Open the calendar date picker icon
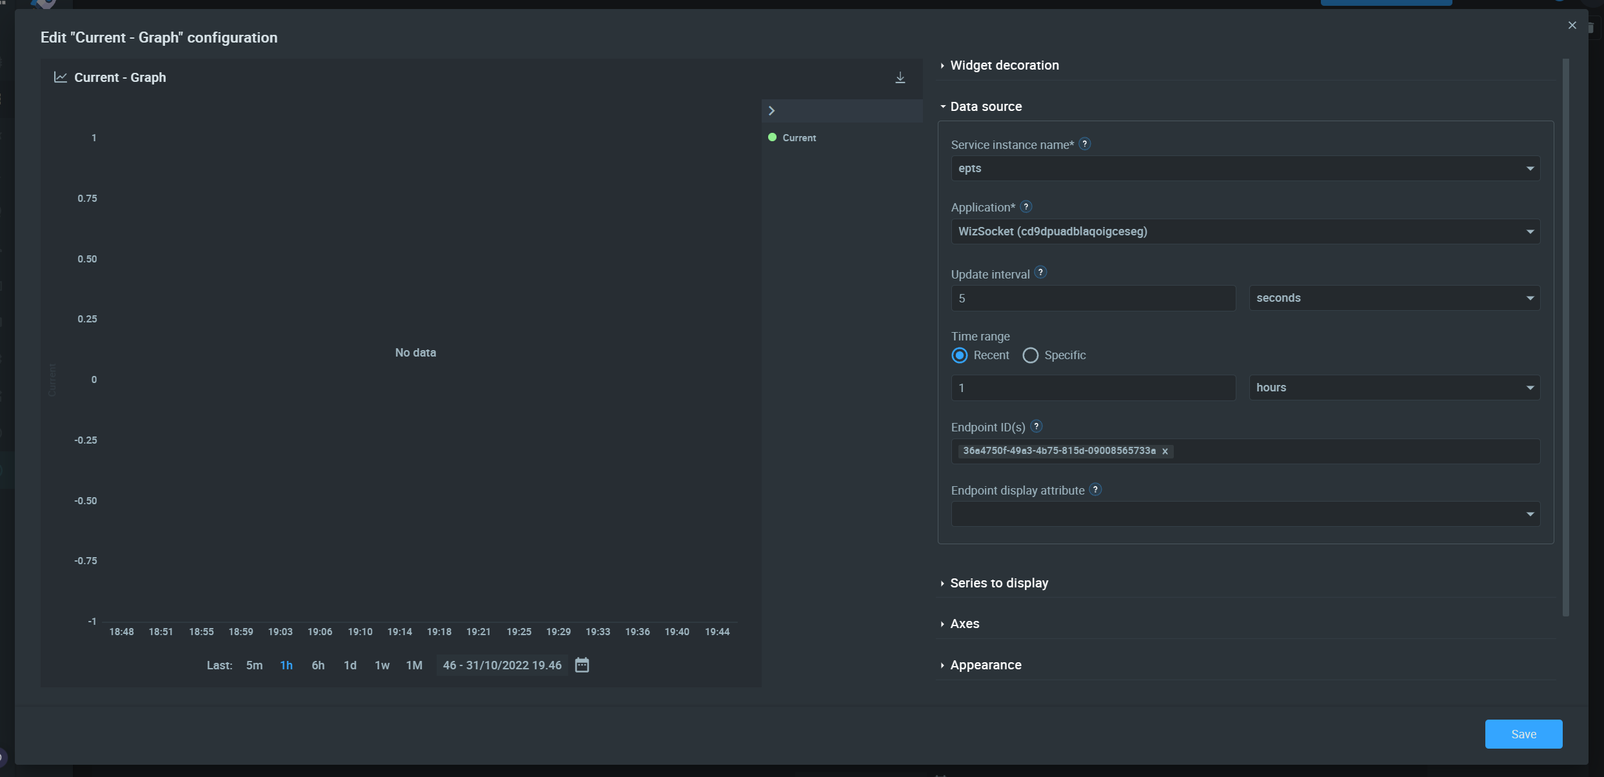The height and width of the screenshot is (777, 1604). click(x=582, y=665)
